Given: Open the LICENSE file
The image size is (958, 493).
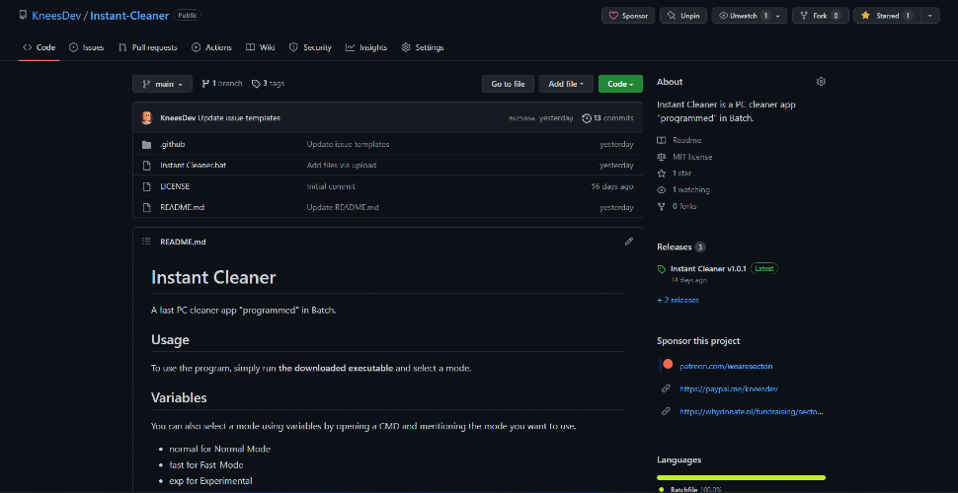Looking at the screenshot, I should pyautogui.click(x=175, y=186).
